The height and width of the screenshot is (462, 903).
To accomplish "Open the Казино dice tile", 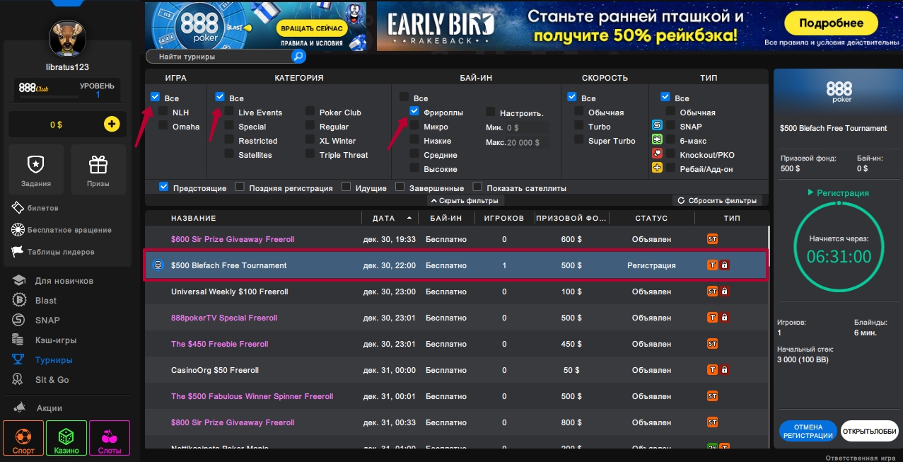I will tap(66, 438).
